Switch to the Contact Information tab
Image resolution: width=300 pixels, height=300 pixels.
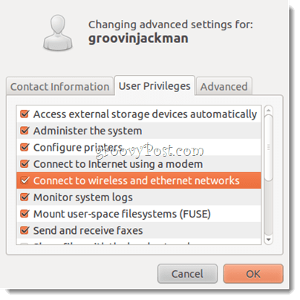(x=59, y=86)
